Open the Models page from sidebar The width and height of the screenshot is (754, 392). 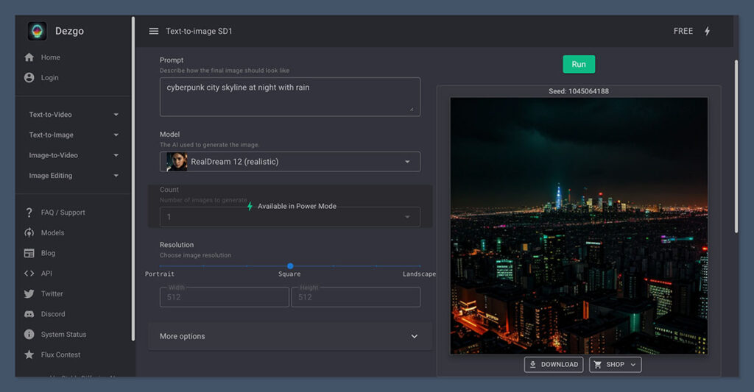pyautogui.click(x=52, y=233)
